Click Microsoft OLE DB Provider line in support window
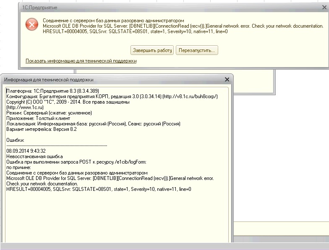 (110, 178)
